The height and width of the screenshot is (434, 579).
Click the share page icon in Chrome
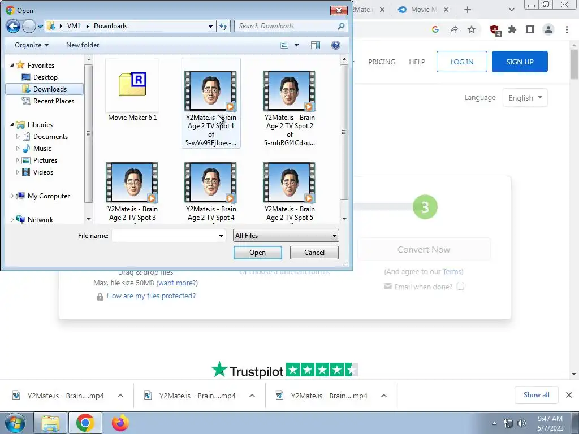click(453, 29)
